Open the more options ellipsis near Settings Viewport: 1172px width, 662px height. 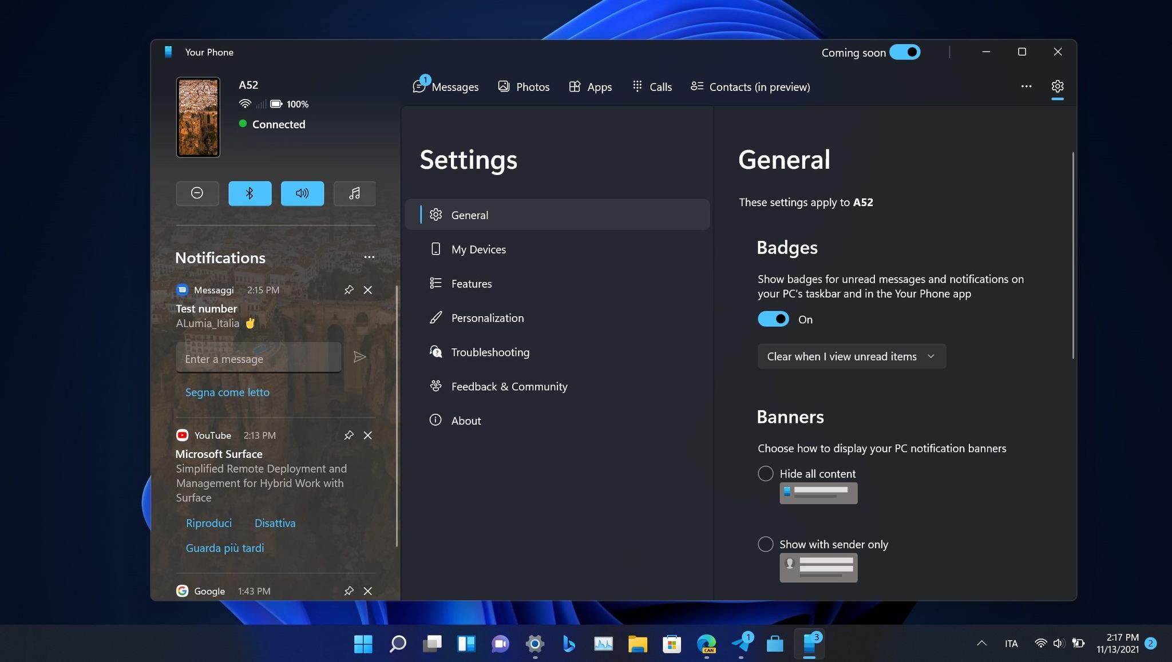(x=1025, y=86)
